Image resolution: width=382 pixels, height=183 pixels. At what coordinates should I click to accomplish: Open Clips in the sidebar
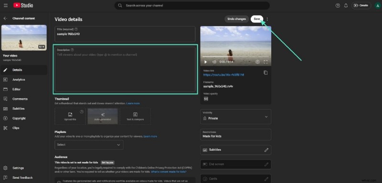pos(24,128)
